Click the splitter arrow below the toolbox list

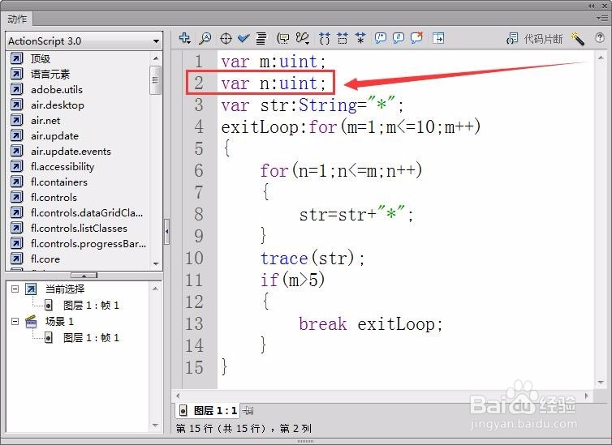(x=84, y=276)
